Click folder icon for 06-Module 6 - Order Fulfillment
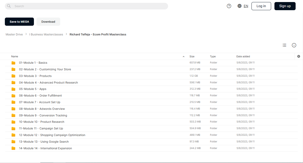Screen dimensions: 303x163 (13, 96)
